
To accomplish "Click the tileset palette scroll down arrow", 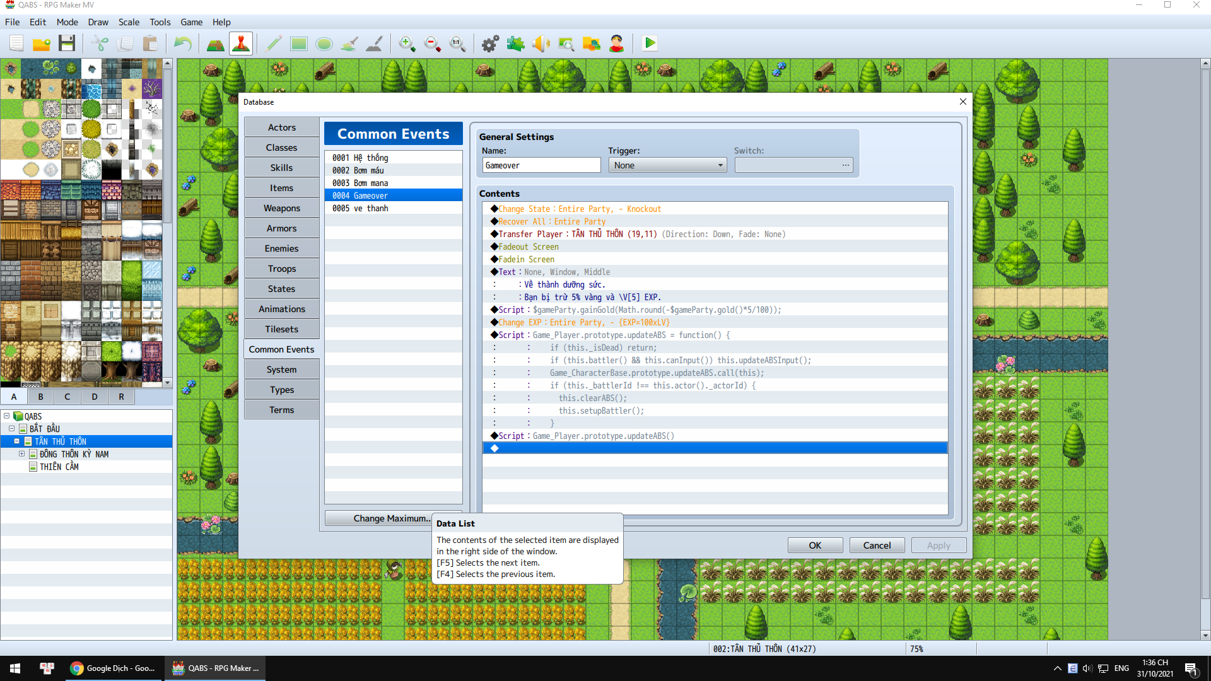I will click(168, 383).
